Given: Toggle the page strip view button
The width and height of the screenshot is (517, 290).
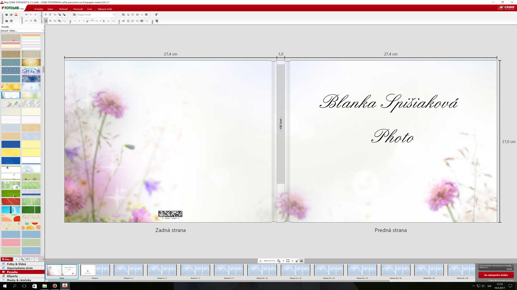Looking at the screenshot, I should point(301,261).
